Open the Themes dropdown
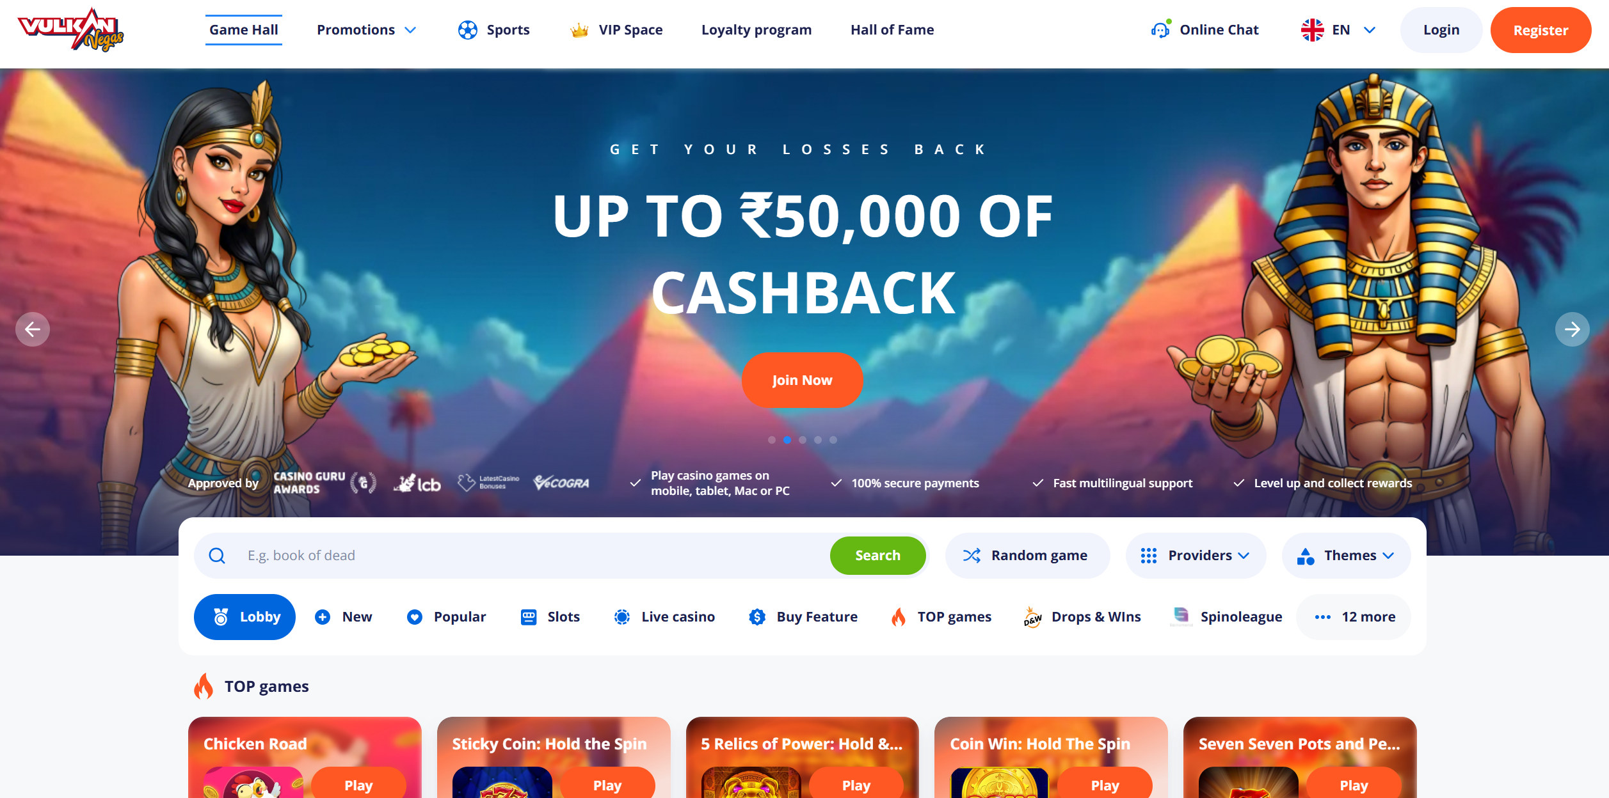The width and height of the screenshot is (1609, 798). (1346, 556)
